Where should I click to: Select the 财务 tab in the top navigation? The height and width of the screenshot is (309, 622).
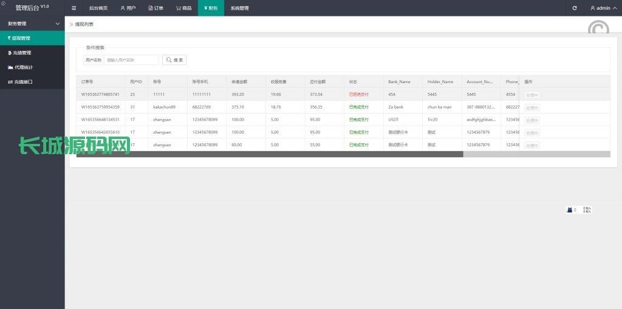click(x=211, y=8)
